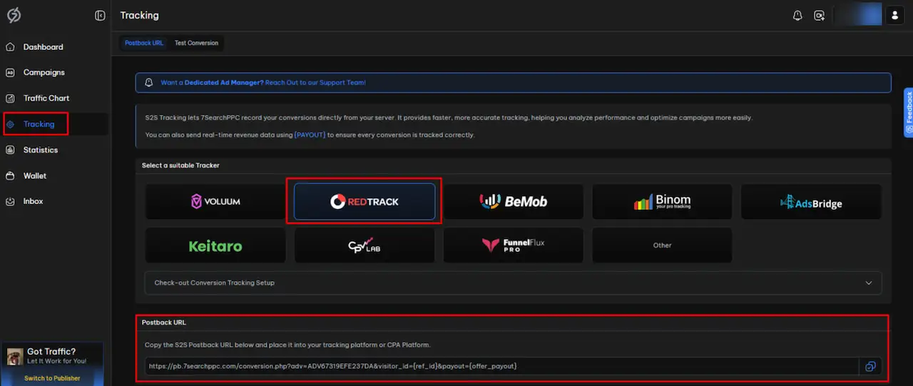Click the Dedicated Ad Manager support banner
This screenshot has width=913, height=386.
[513, 83]
